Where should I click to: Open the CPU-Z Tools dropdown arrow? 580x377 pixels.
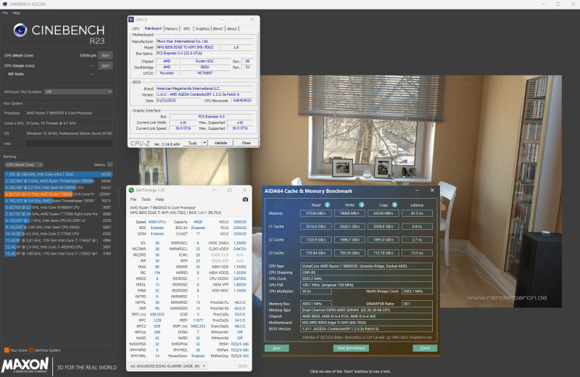(204, 143)
